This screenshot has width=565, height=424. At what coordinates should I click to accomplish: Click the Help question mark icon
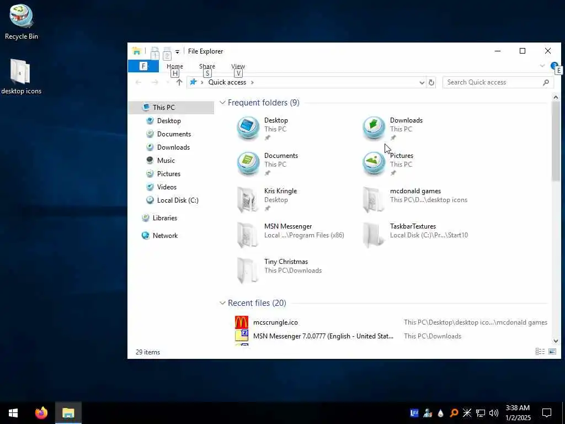(x=553, y=66)
